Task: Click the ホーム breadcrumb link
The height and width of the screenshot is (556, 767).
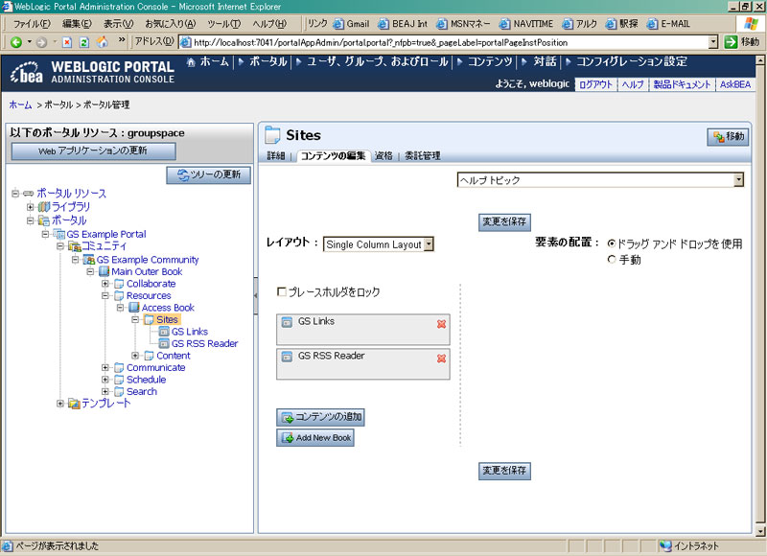Action: [x=20, y=104]
